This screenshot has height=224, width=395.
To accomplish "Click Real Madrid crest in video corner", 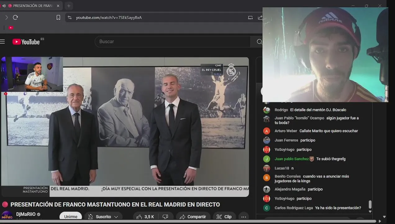I will pos(231,70).
